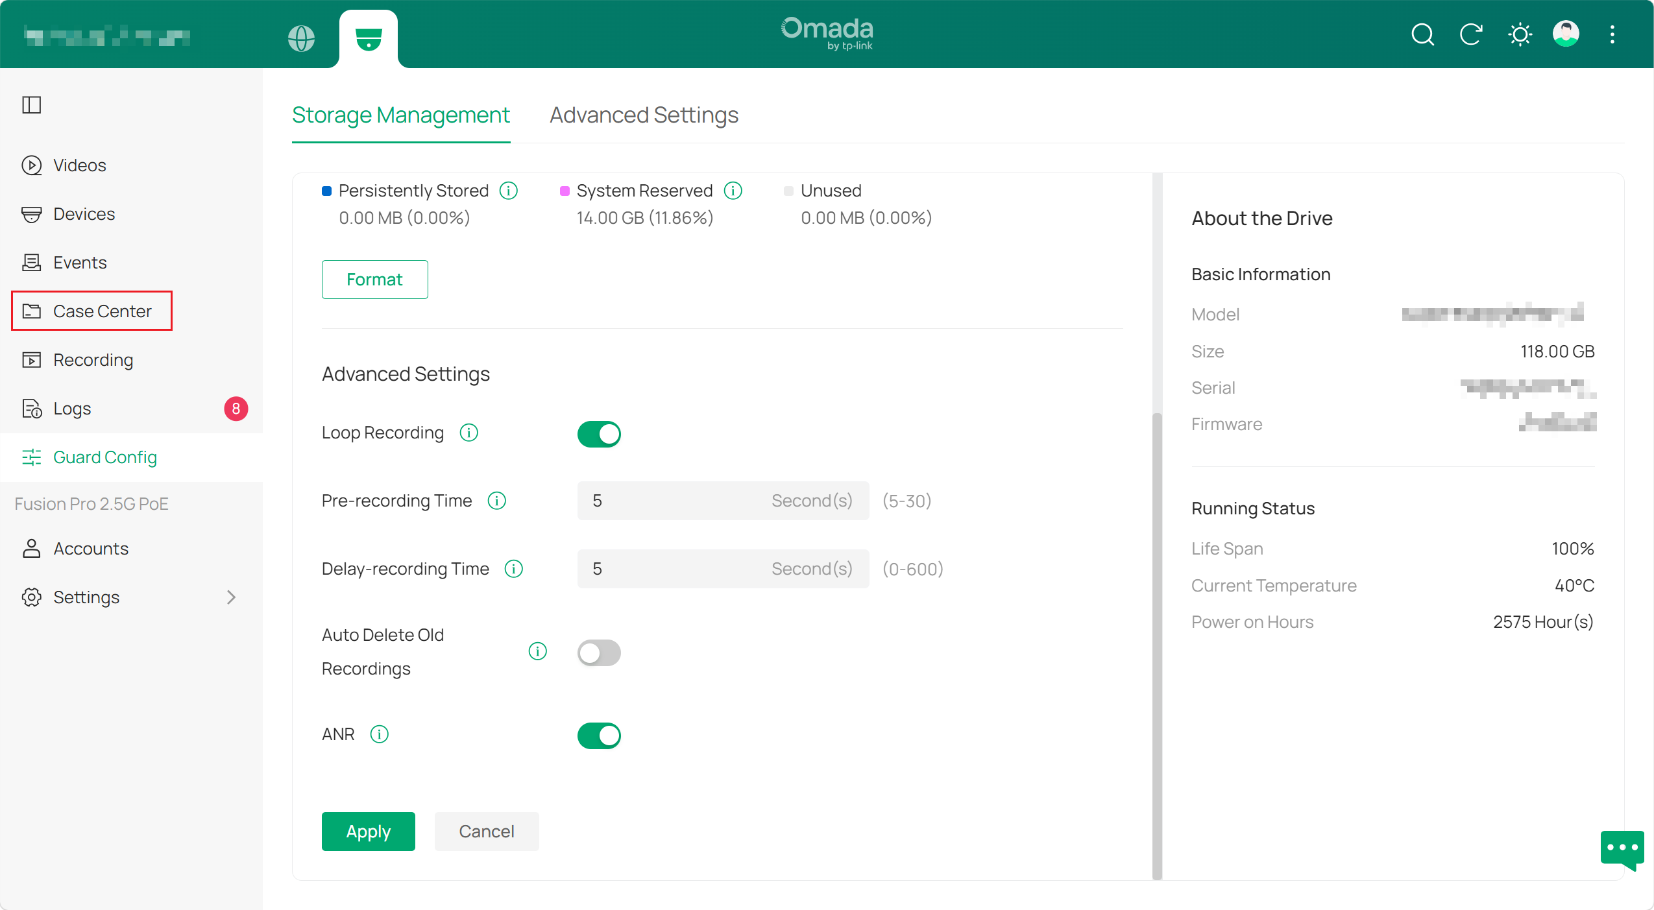This screenshot has height=910, width=1654.
Task: Click the storage panel vertical scrollbar
Action: point(1157,645)
